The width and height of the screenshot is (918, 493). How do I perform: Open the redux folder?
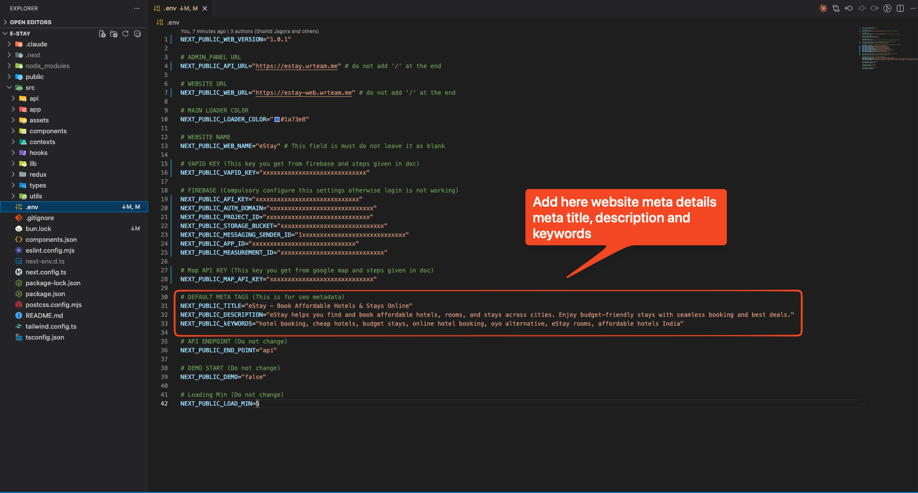[74, 175]
